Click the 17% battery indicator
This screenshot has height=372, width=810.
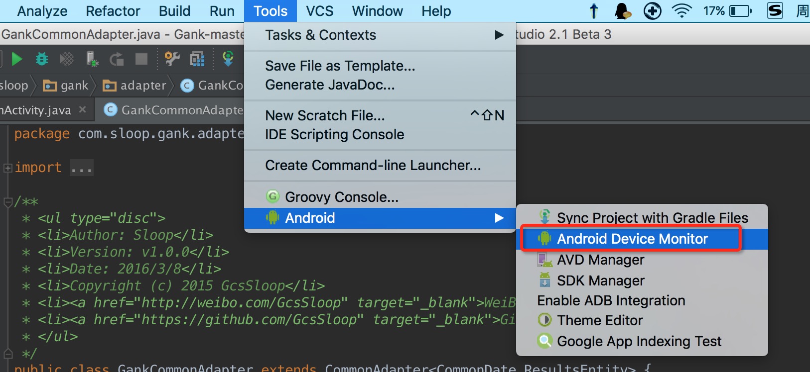tap(728, 11)
